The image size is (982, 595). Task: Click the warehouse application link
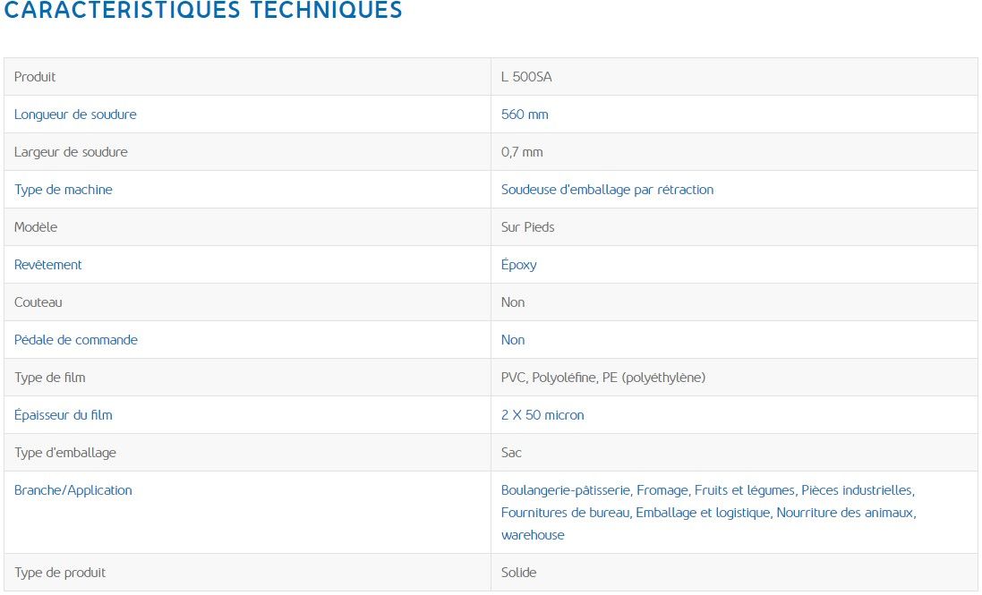(x=533, y=535)
